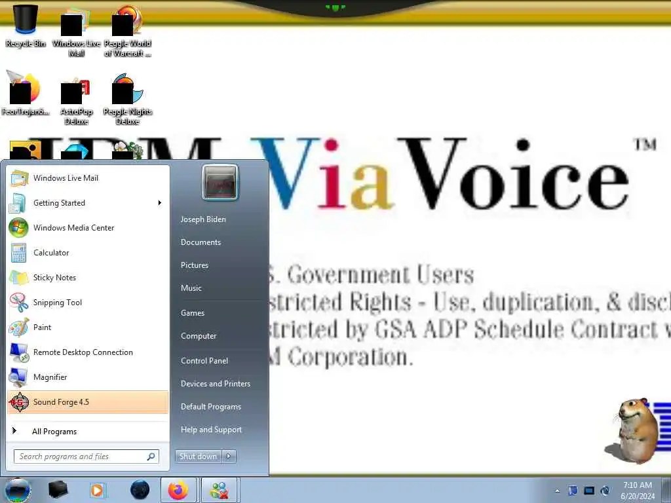
Task: Open Peggle World of Warcraft desktop shortcut
Action: tap(128, 31)
